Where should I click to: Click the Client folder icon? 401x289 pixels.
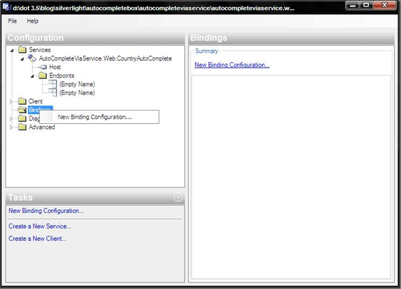click(x=22, y=101)
